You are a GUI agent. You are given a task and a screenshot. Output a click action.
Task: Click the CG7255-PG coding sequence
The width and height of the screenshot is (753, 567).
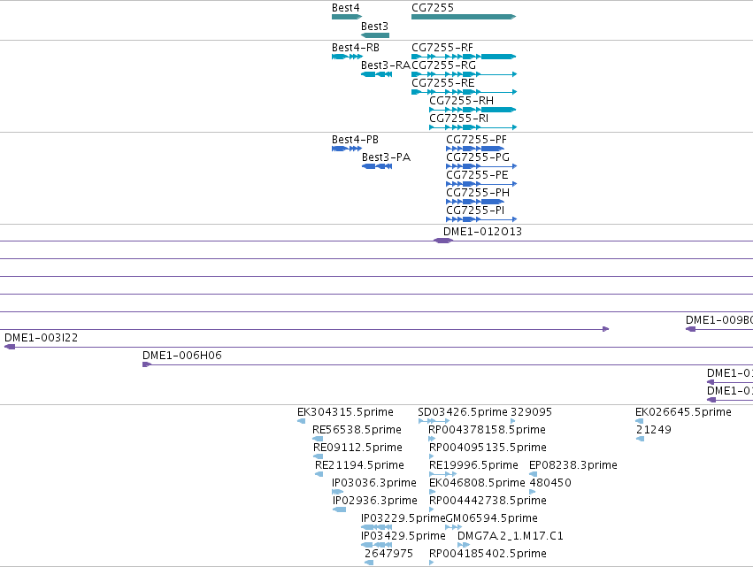tap(481, 166)
